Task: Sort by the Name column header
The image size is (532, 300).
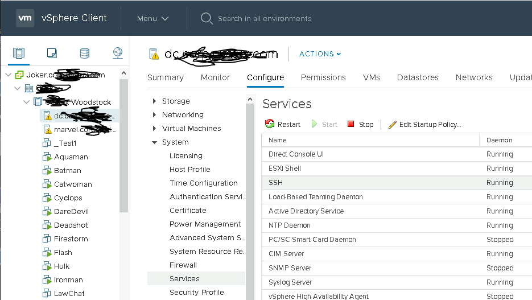Action: point(370,140)
